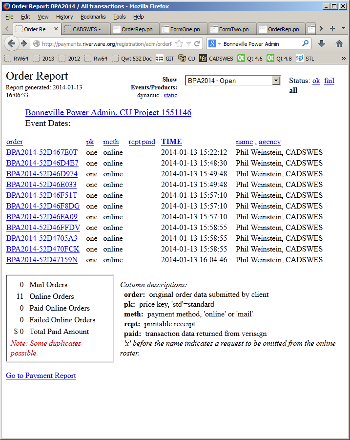
Task: Open the View menu
Action: click(x=43, y=17)
